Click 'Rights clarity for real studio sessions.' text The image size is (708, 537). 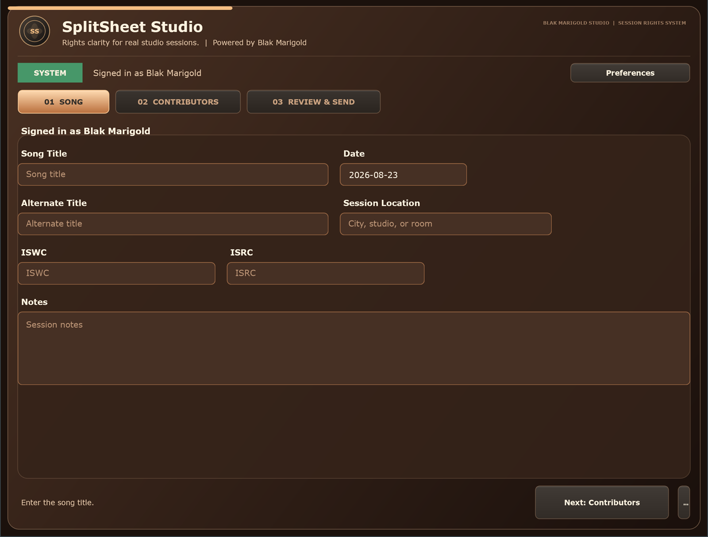(131, 42)
